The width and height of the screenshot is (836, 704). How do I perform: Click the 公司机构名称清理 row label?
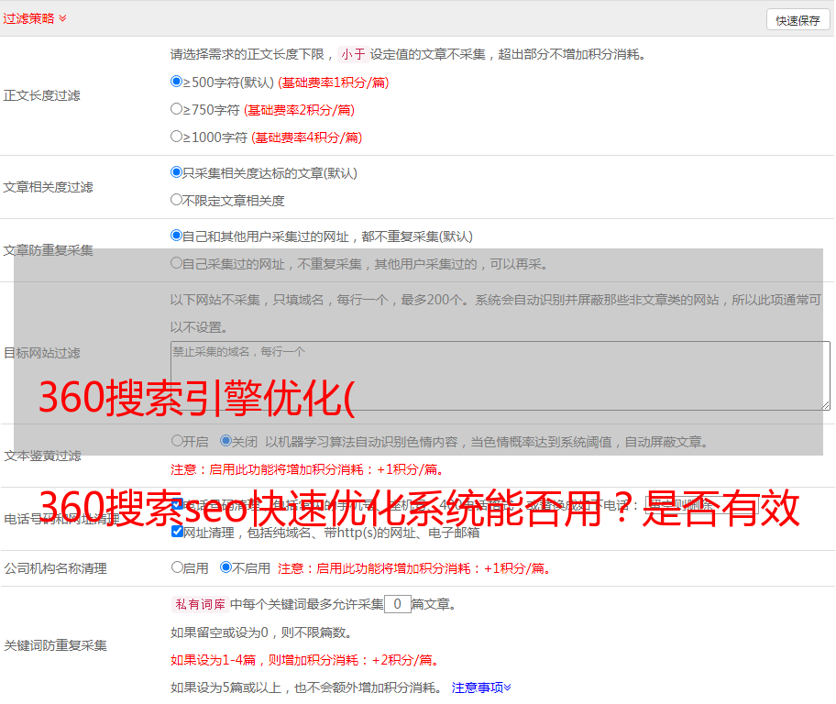pos(55,568)
